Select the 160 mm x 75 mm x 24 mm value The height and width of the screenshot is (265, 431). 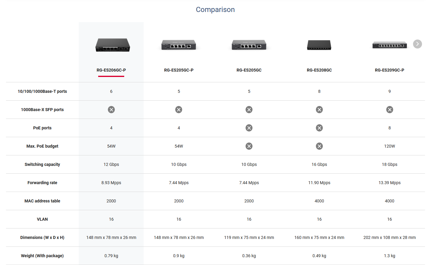tap(319, 237)
